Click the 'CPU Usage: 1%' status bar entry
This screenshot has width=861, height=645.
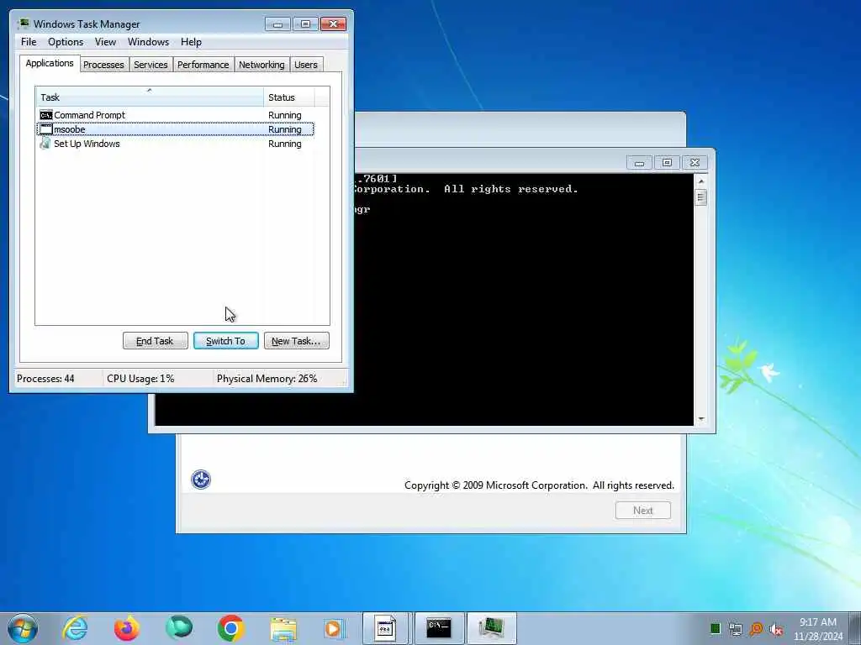(140, 379)
